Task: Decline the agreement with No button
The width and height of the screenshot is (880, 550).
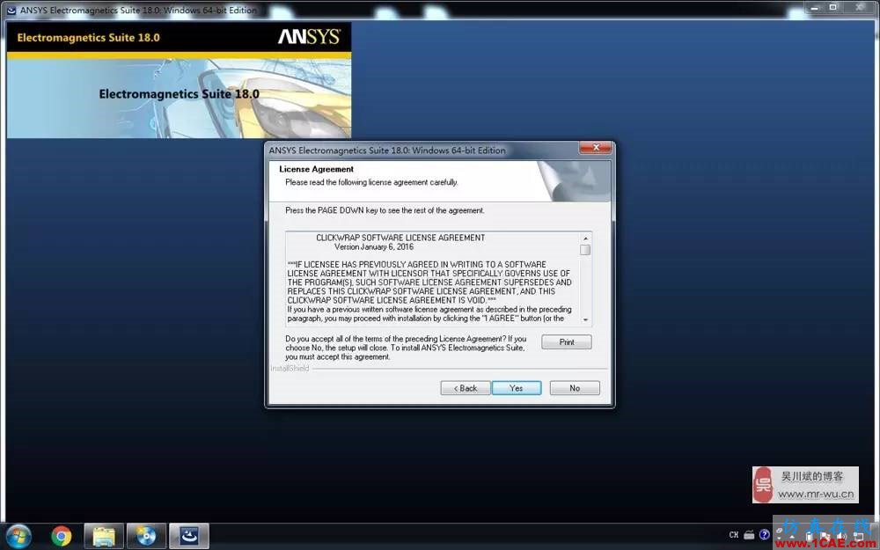Action: click(x=575, y=388)
